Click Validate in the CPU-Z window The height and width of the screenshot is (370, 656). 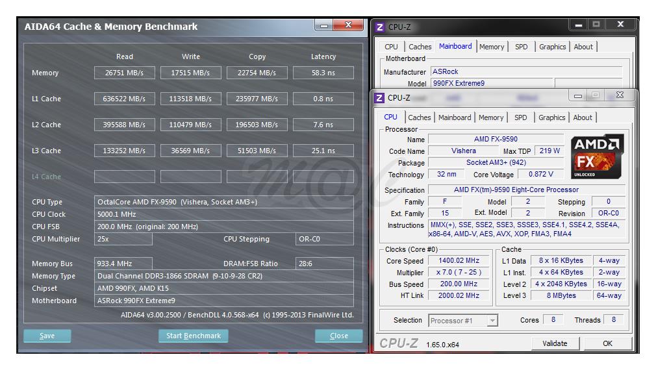[x=555, y=343]
